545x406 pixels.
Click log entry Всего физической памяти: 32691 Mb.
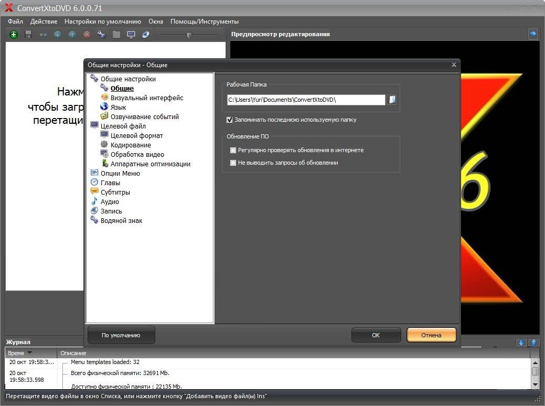pos(120,373)
